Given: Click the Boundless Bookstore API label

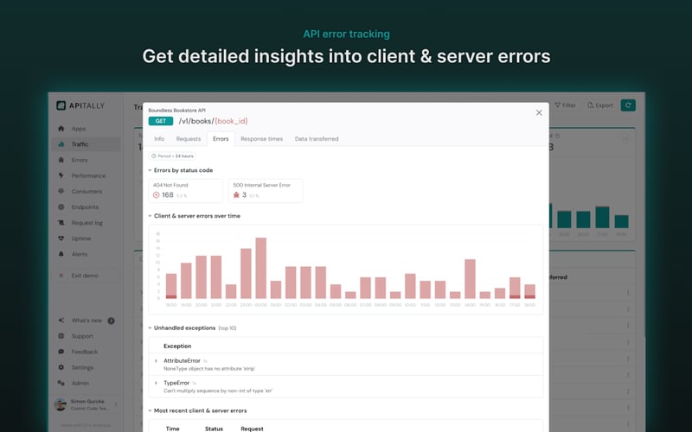Looking at the screenshot, I should (177, 111).
